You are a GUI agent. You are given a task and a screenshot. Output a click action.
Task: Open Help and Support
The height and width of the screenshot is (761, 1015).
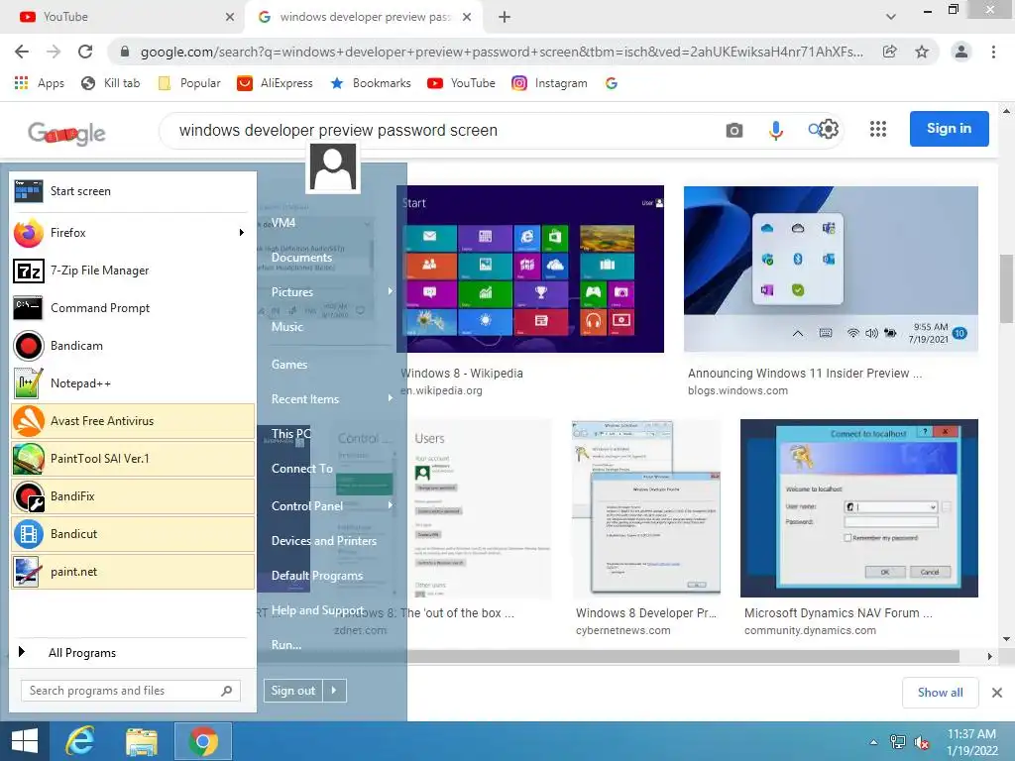coord(317,610)
